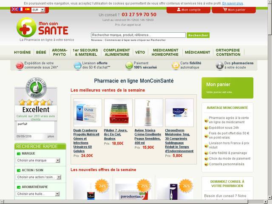Click the phone number 03 27 59 70 50
The width and height of the screenshot is (272, 204).
139,14
